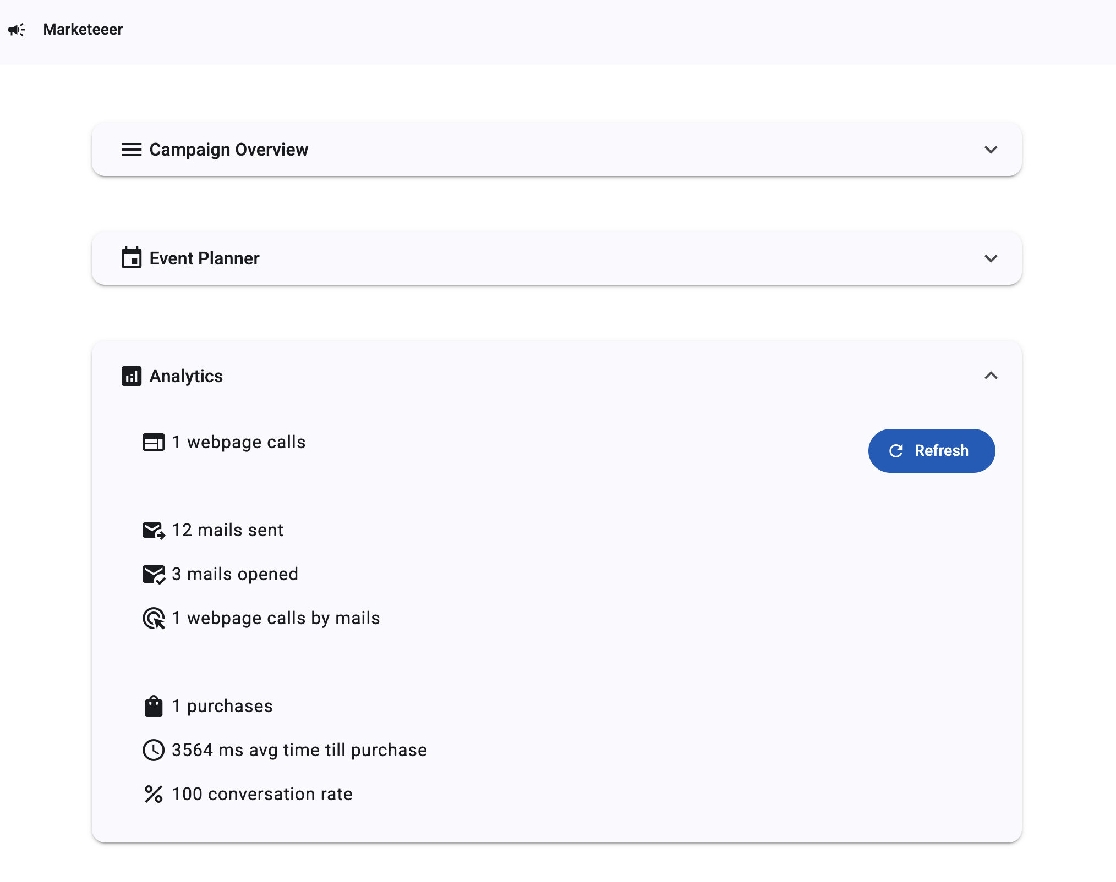The image size is (1116, 882).
Task: Click the clock icon for avg time
Action: [153, 750]
